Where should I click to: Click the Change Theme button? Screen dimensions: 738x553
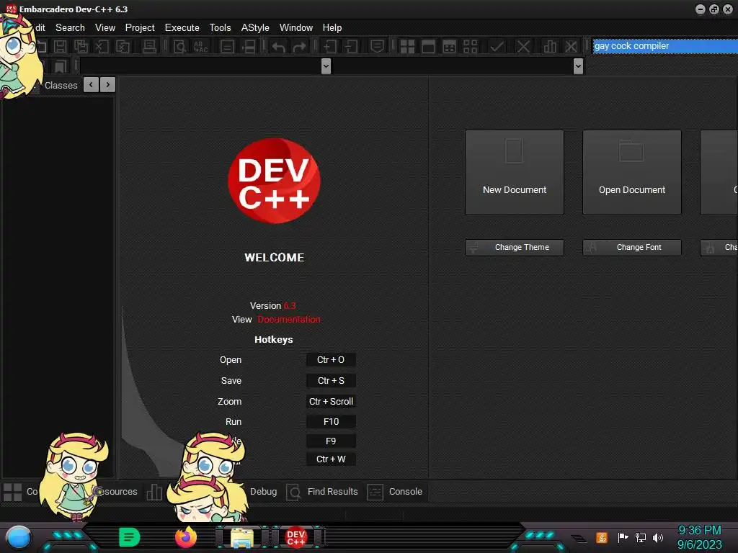pos(515,248)
